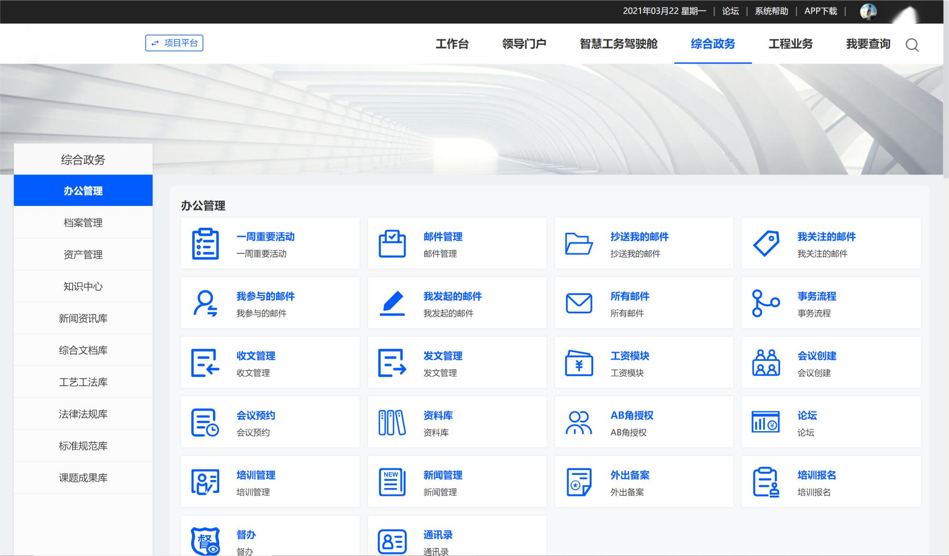949x556 pixels.
Task: Open 邮件管理 via its envelope icon
Action: coord(392,243)
